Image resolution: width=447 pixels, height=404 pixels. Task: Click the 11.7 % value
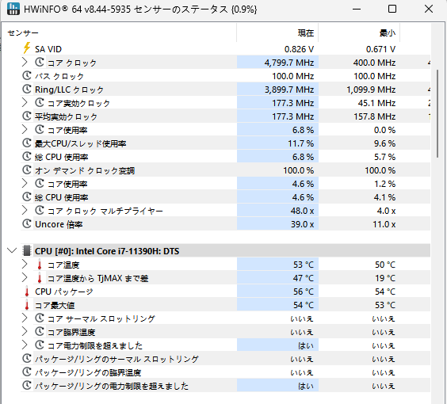[x=300, y=143]
